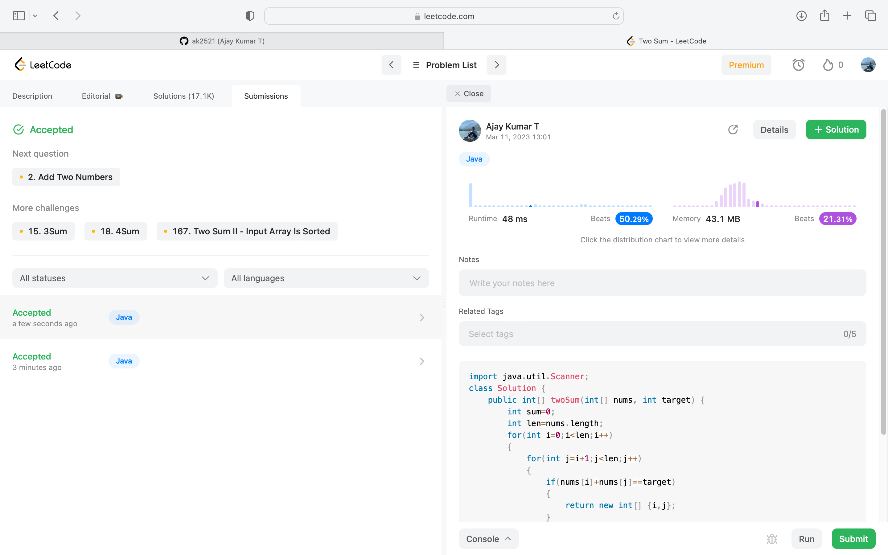Image resolution: width=888 pixels, height=555 pixels.
Task: Click the Safari privacy shield icon
Action: point(250,16)
